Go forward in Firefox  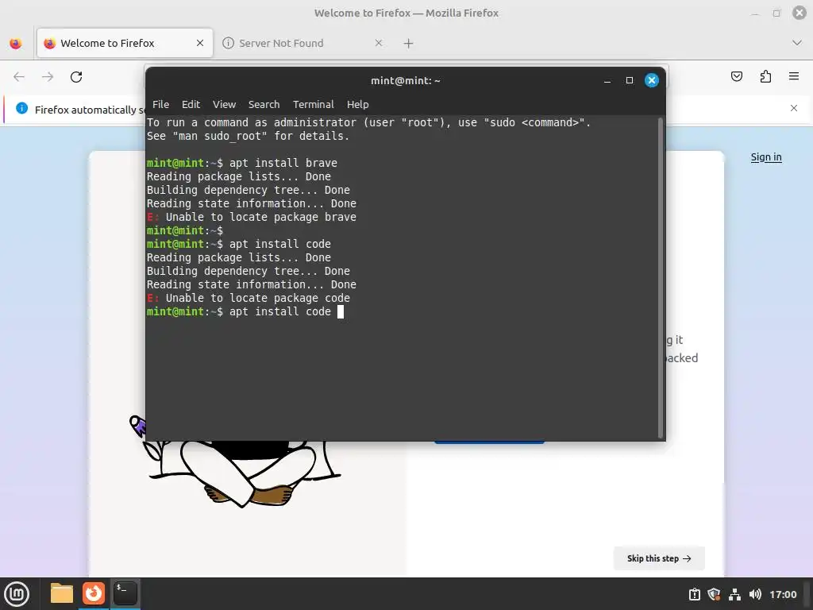(48, 77)
